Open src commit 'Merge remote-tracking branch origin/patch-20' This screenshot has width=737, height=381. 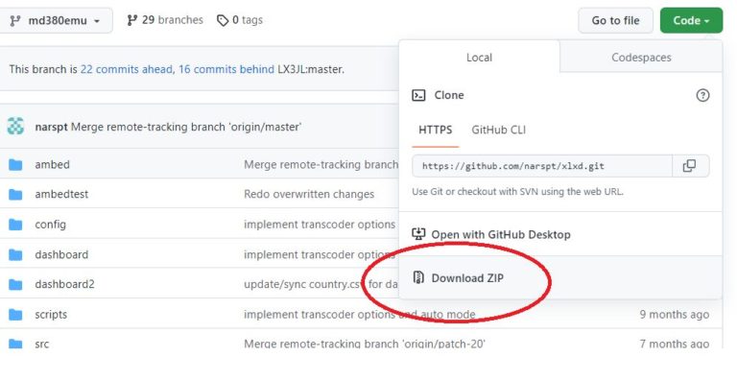pyautogui.click(x=365, y=344)
